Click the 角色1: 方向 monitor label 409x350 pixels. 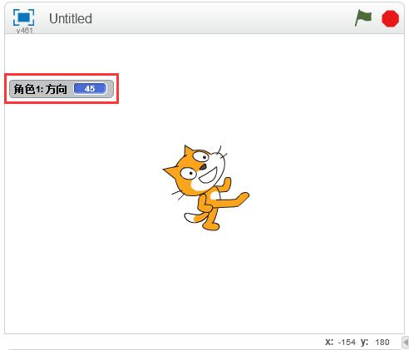tap(41, 89)
